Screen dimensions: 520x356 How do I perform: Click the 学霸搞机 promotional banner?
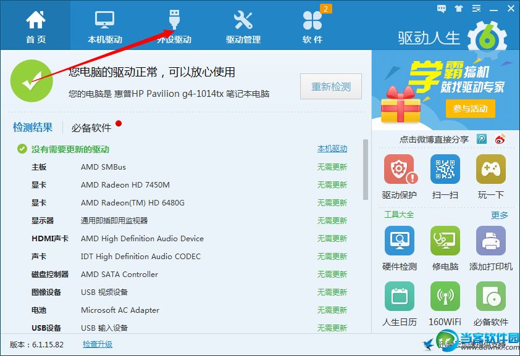click(445, 89)
